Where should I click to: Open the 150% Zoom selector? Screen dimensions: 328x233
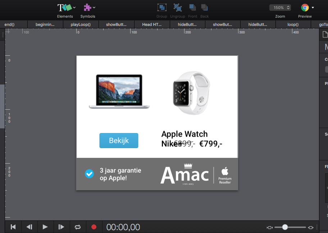pos(280,8)
